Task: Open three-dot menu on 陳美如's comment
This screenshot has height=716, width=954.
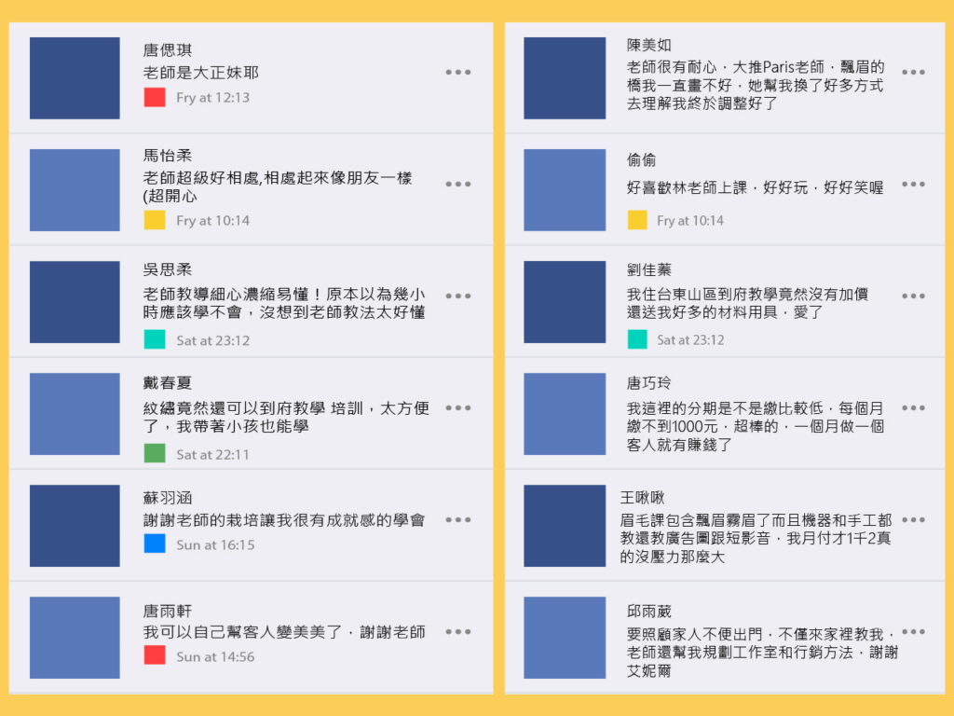Action: click(x=913, y=72)
